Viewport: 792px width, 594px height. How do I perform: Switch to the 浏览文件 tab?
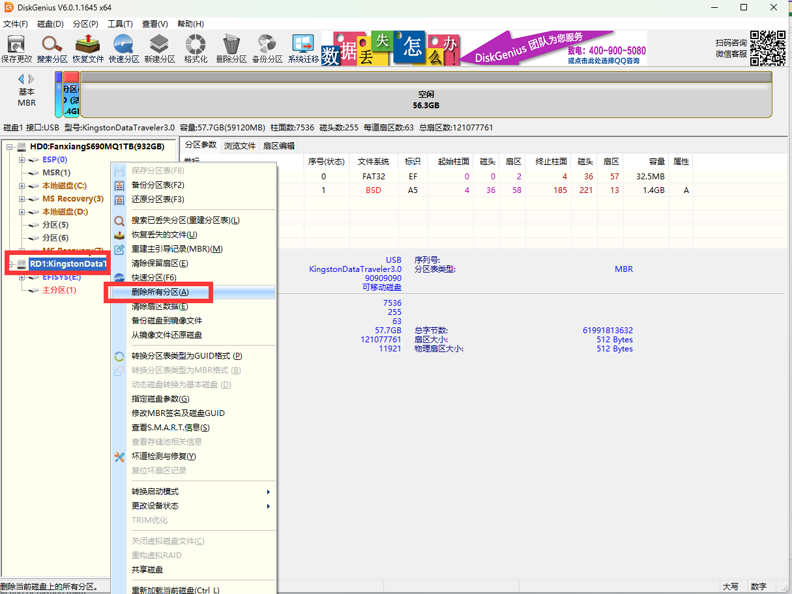click(x=240, y=145)
